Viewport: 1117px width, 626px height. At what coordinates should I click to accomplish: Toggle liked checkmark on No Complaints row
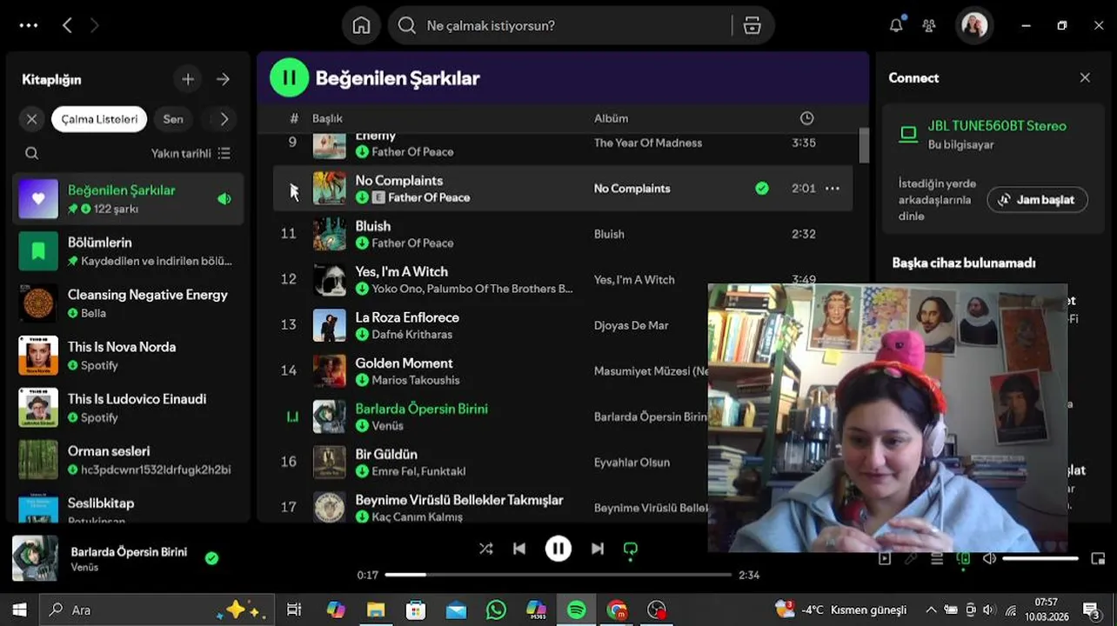click(x=762, y=189)
